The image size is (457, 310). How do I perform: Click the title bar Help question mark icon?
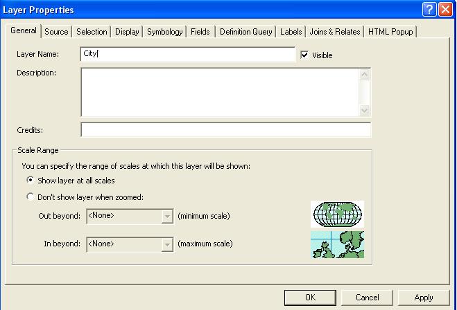(x=429, y=10)
